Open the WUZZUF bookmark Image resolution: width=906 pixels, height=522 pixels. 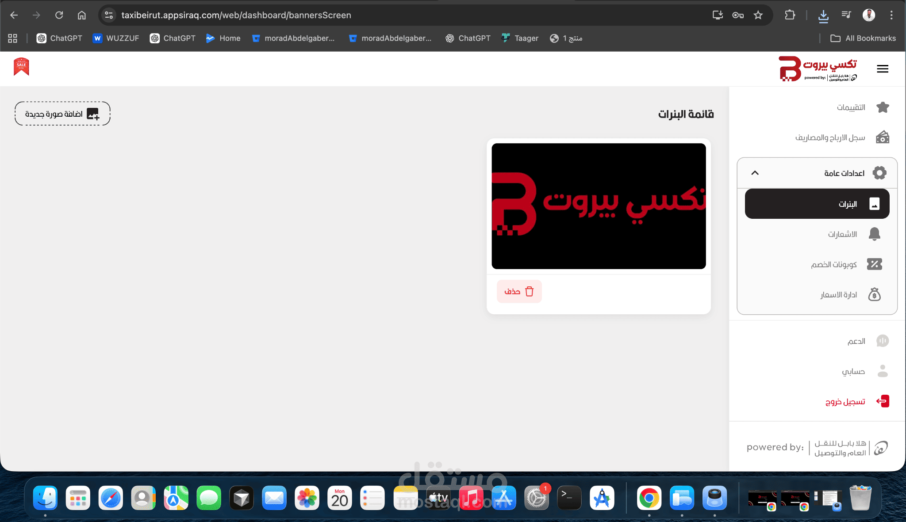point(116,38)
